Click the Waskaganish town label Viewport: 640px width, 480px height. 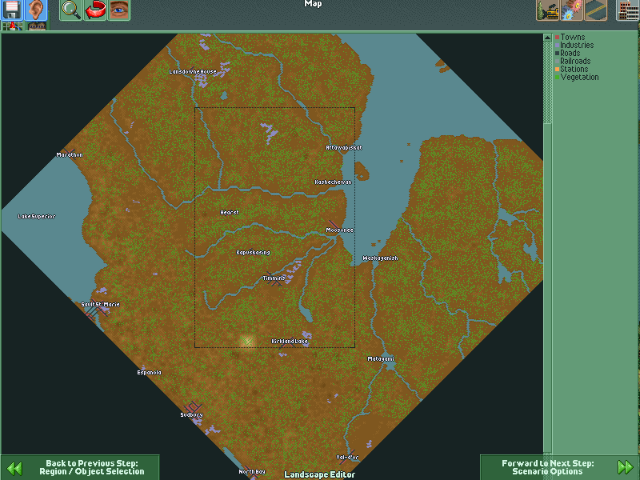[380, 258]
